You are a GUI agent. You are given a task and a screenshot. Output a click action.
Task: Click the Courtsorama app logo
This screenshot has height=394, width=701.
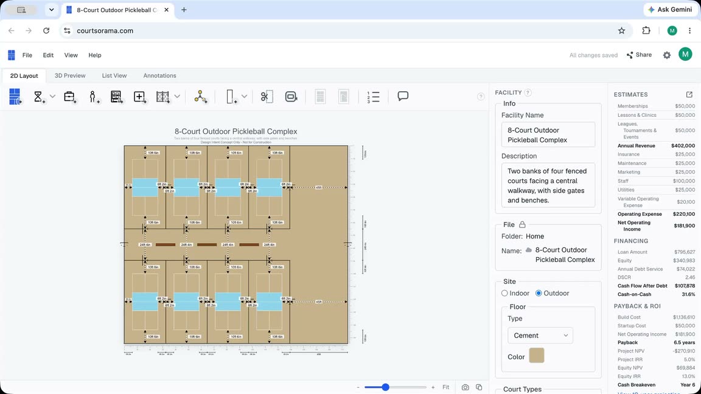[12, 55]
